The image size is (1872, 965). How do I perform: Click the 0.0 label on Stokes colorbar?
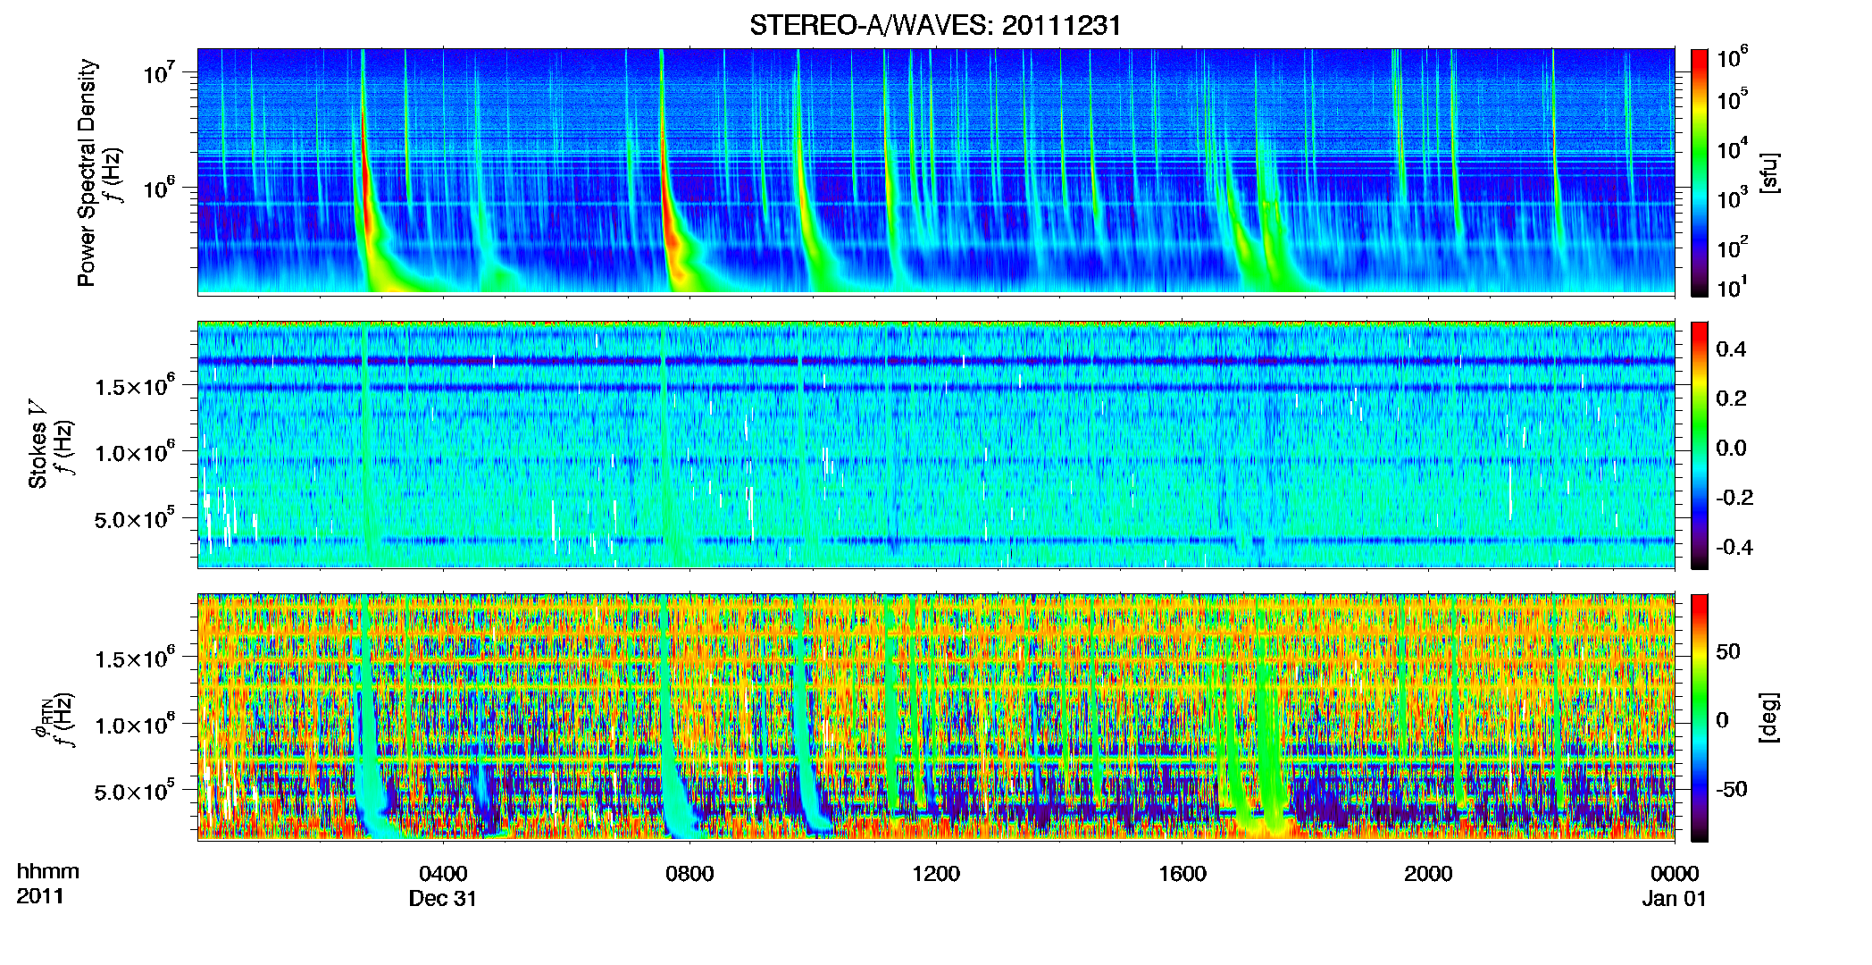[x=1731, y=448]
